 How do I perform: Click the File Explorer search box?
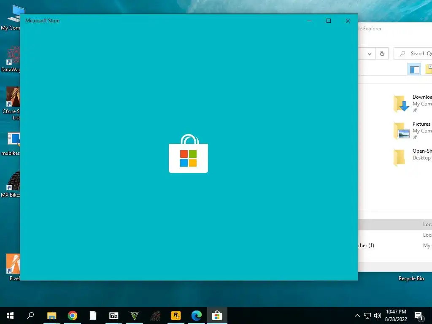[413, 54]
